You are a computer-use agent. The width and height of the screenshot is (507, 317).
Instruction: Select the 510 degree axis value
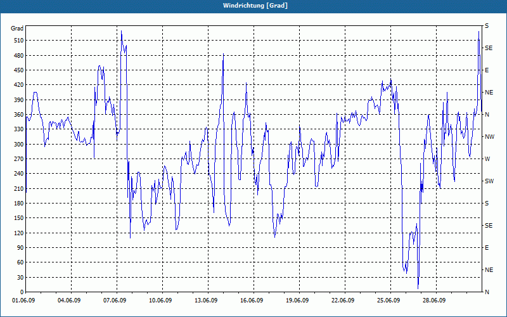(19, 41)
